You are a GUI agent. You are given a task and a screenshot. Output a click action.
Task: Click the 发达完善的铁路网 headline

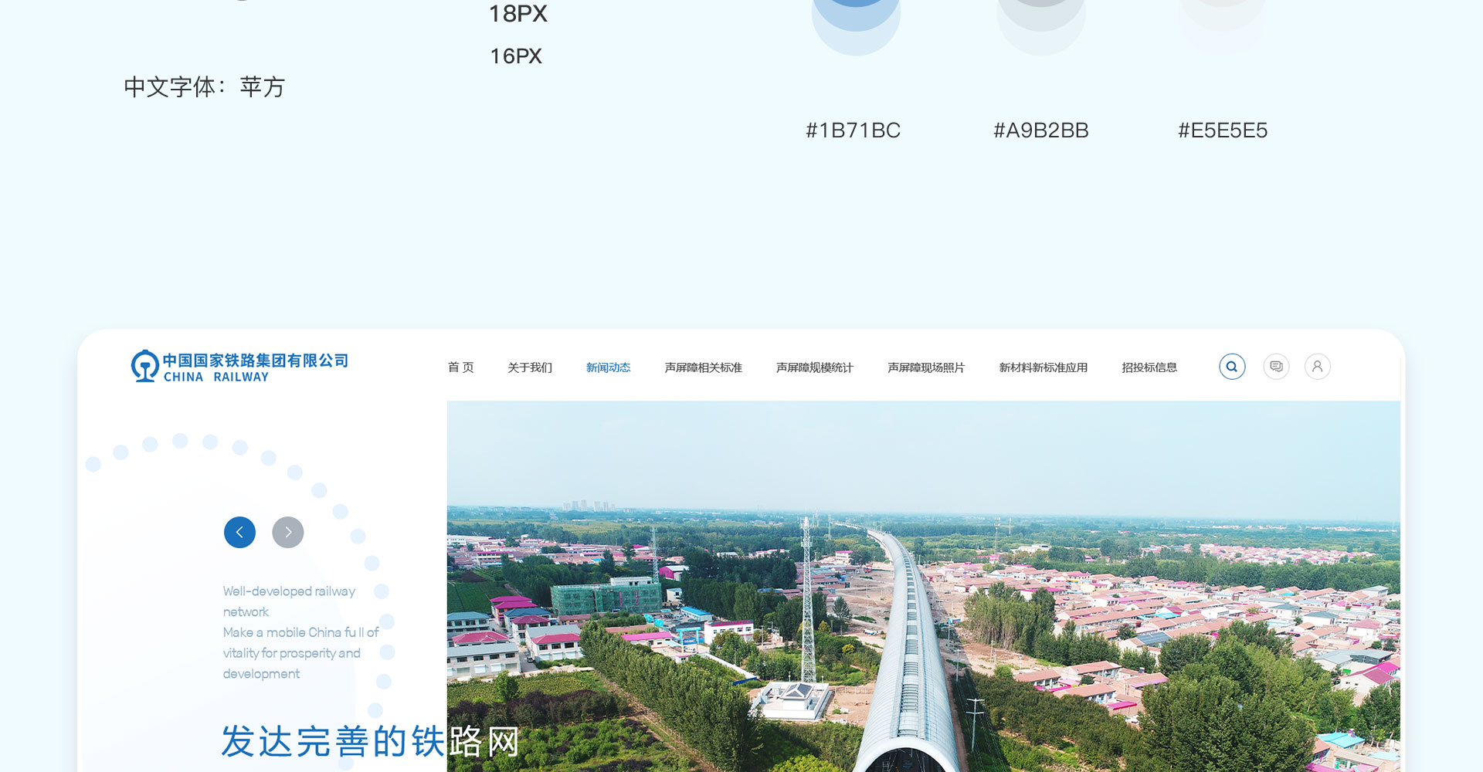[x=370, y=741]
